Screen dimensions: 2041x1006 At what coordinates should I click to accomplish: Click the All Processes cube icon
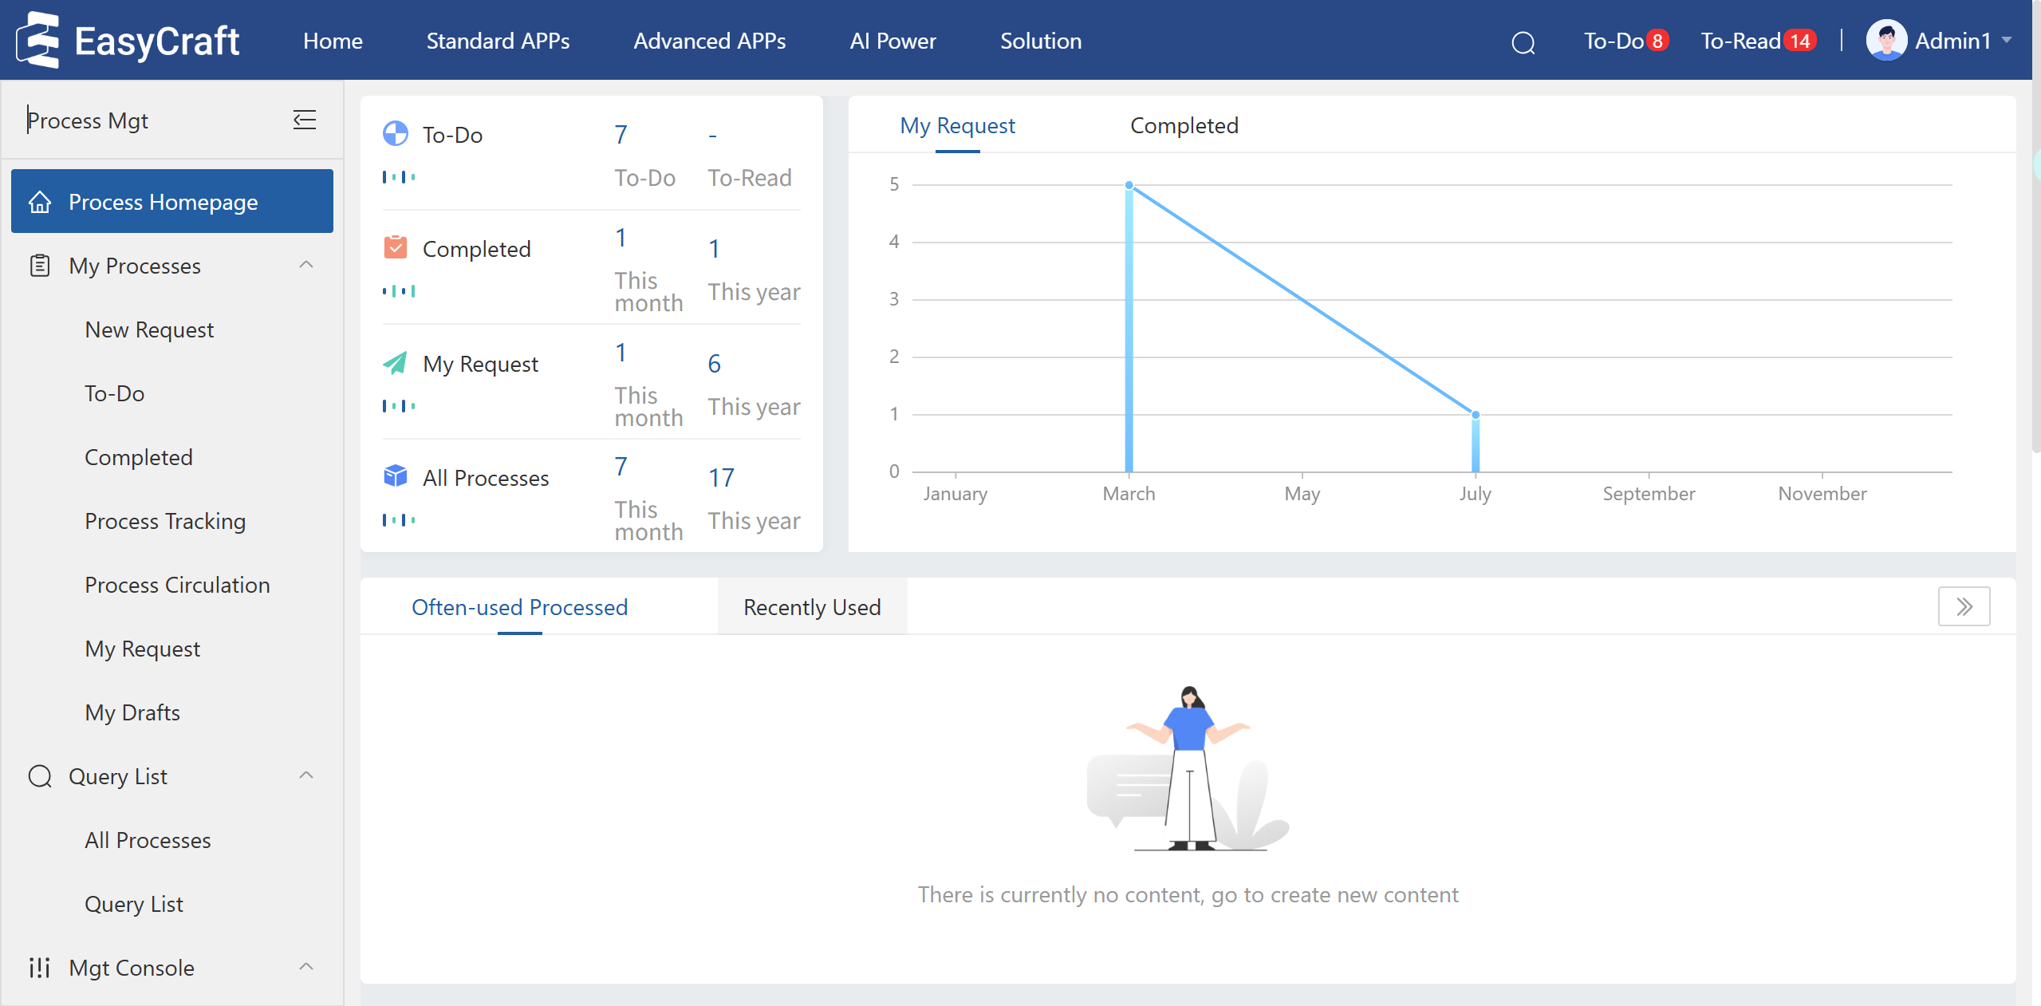point(396,476)
